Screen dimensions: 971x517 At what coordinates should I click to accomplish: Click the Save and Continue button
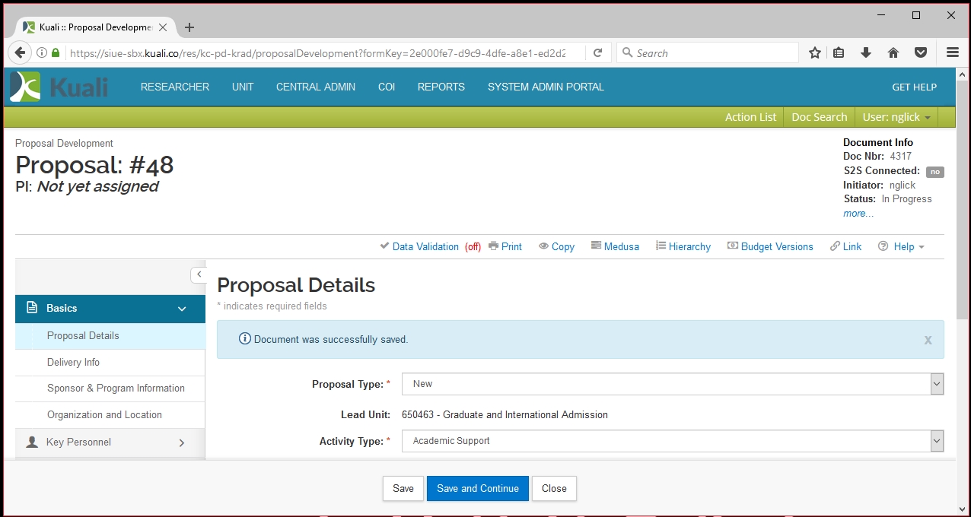[478, 488]
